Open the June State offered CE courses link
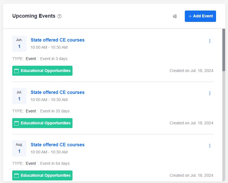This screenshot has height=183, width=228. [x=58, y=40]
